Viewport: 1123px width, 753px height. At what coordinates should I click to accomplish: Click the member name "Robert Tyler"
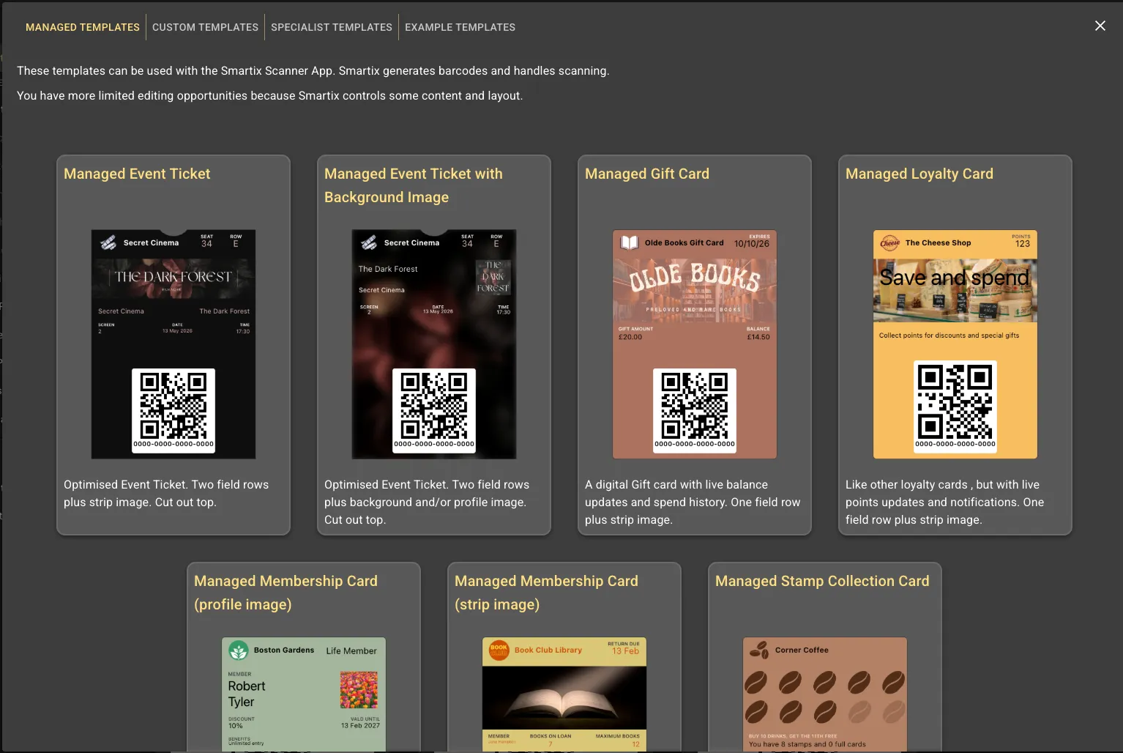click(x=247, y=694)
